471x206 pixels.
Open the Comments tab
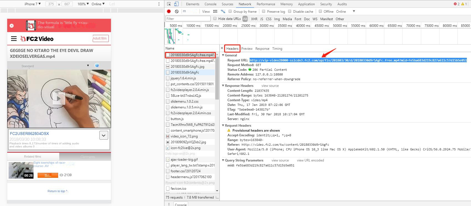[88, 157]
